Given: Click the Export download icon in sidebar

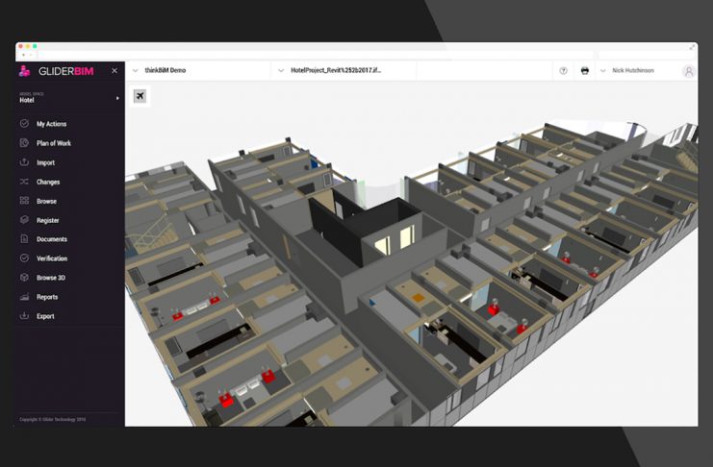Looking at the screenshot, I should pos(24,316).
